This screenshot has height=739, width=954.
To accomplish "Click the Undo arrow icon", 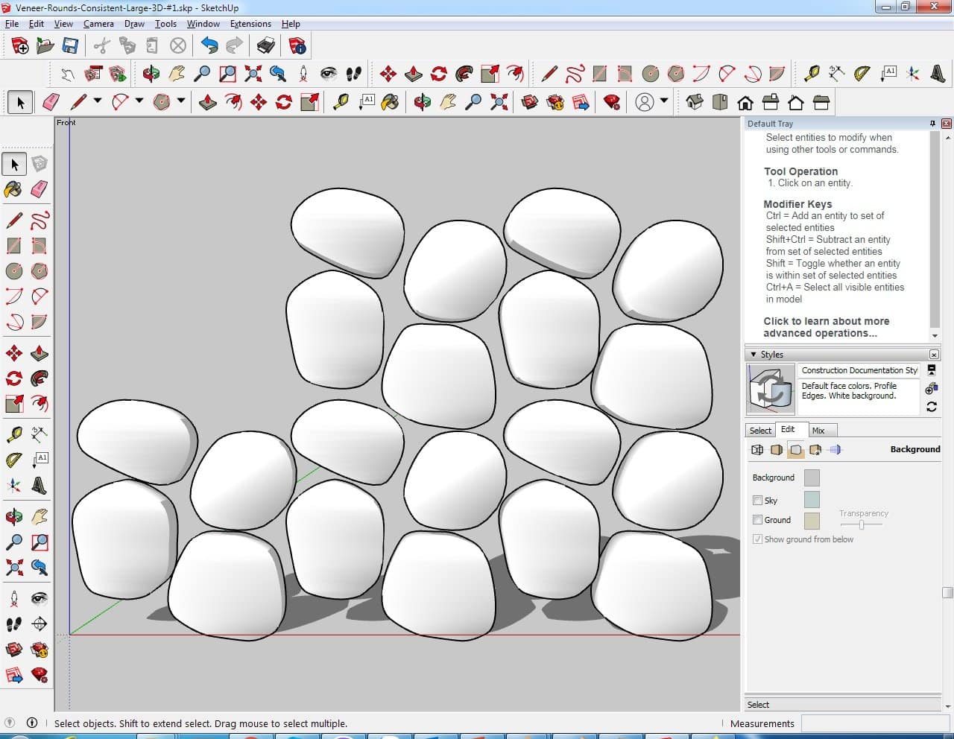I will tap(209, 46).
